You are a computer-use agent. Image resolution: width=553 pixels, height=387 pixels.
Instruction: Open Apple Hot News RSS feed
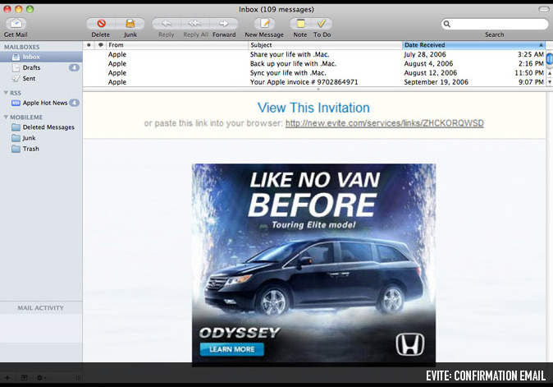click(x=41, y=103)
